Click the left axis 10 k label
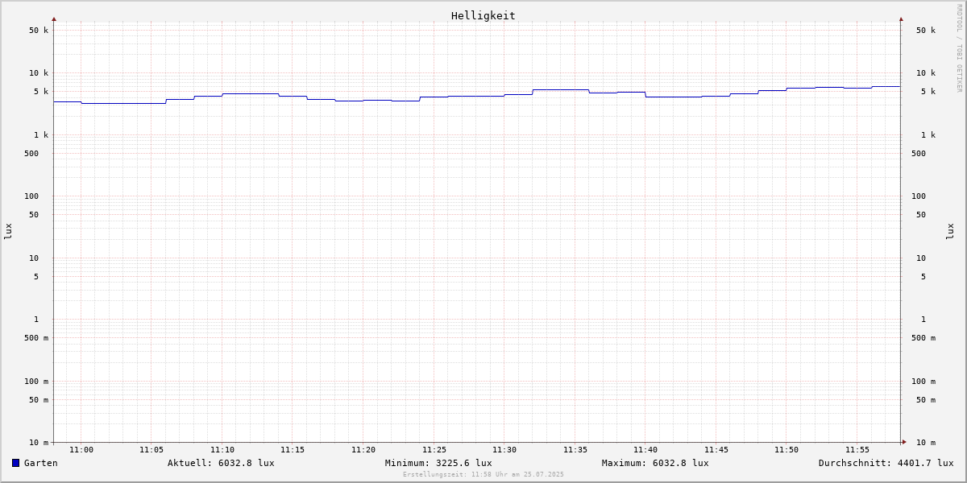Screen dimensions: 967x483 [x=39, y=73]
